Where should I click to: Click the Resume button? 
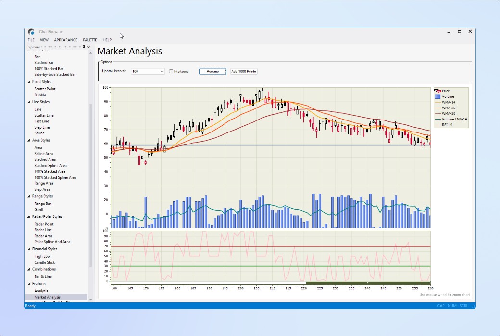pos(212,72)
